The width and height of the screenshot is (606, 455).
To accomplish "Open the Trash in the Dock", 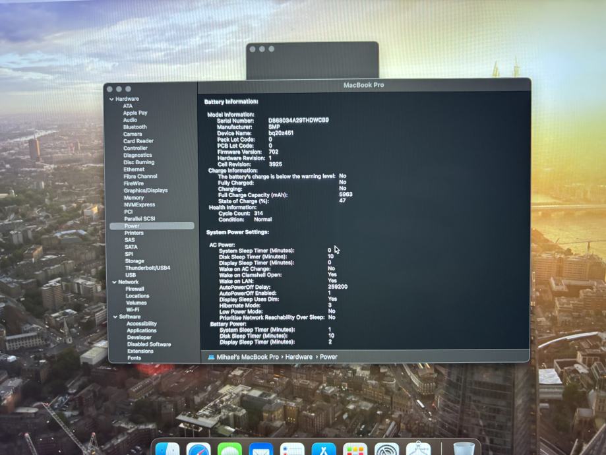I will click(x=464, y=450).
